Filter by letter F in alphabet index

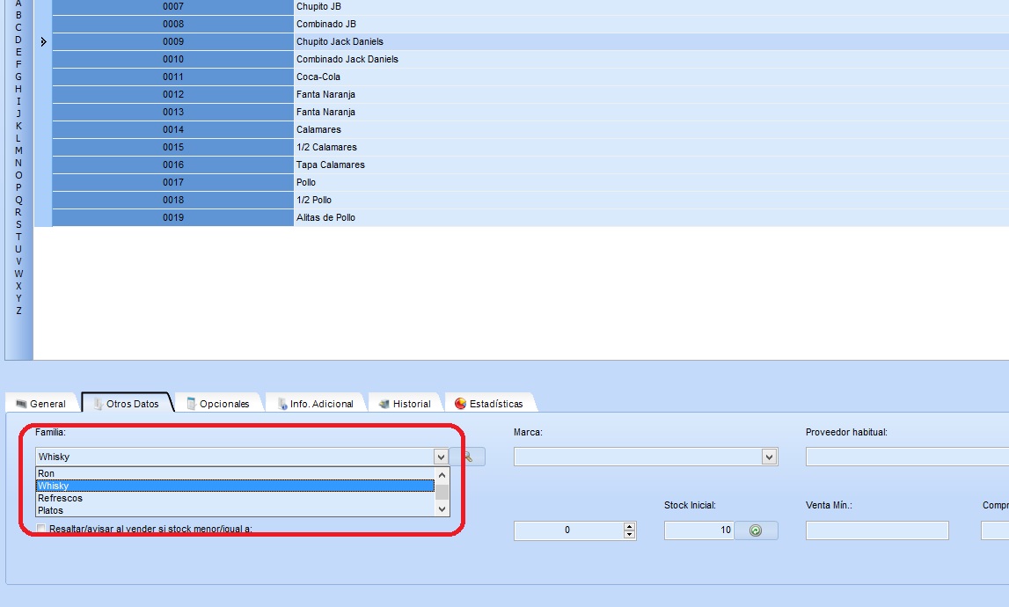coord(18,64)
